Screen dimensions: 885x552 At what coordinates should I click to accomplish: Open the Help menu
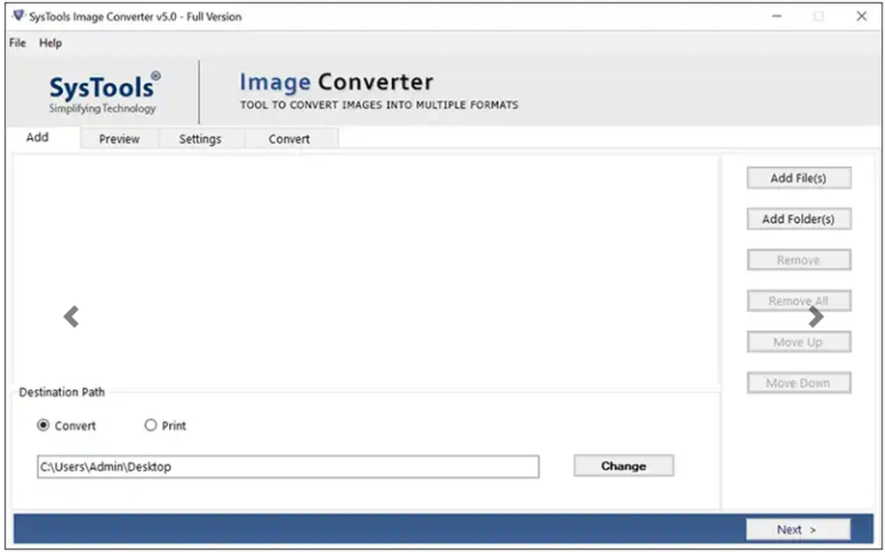[50, 42]
